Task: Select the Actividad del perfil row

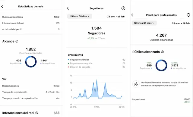Action: pyautogui.click(x=31, y=29)
